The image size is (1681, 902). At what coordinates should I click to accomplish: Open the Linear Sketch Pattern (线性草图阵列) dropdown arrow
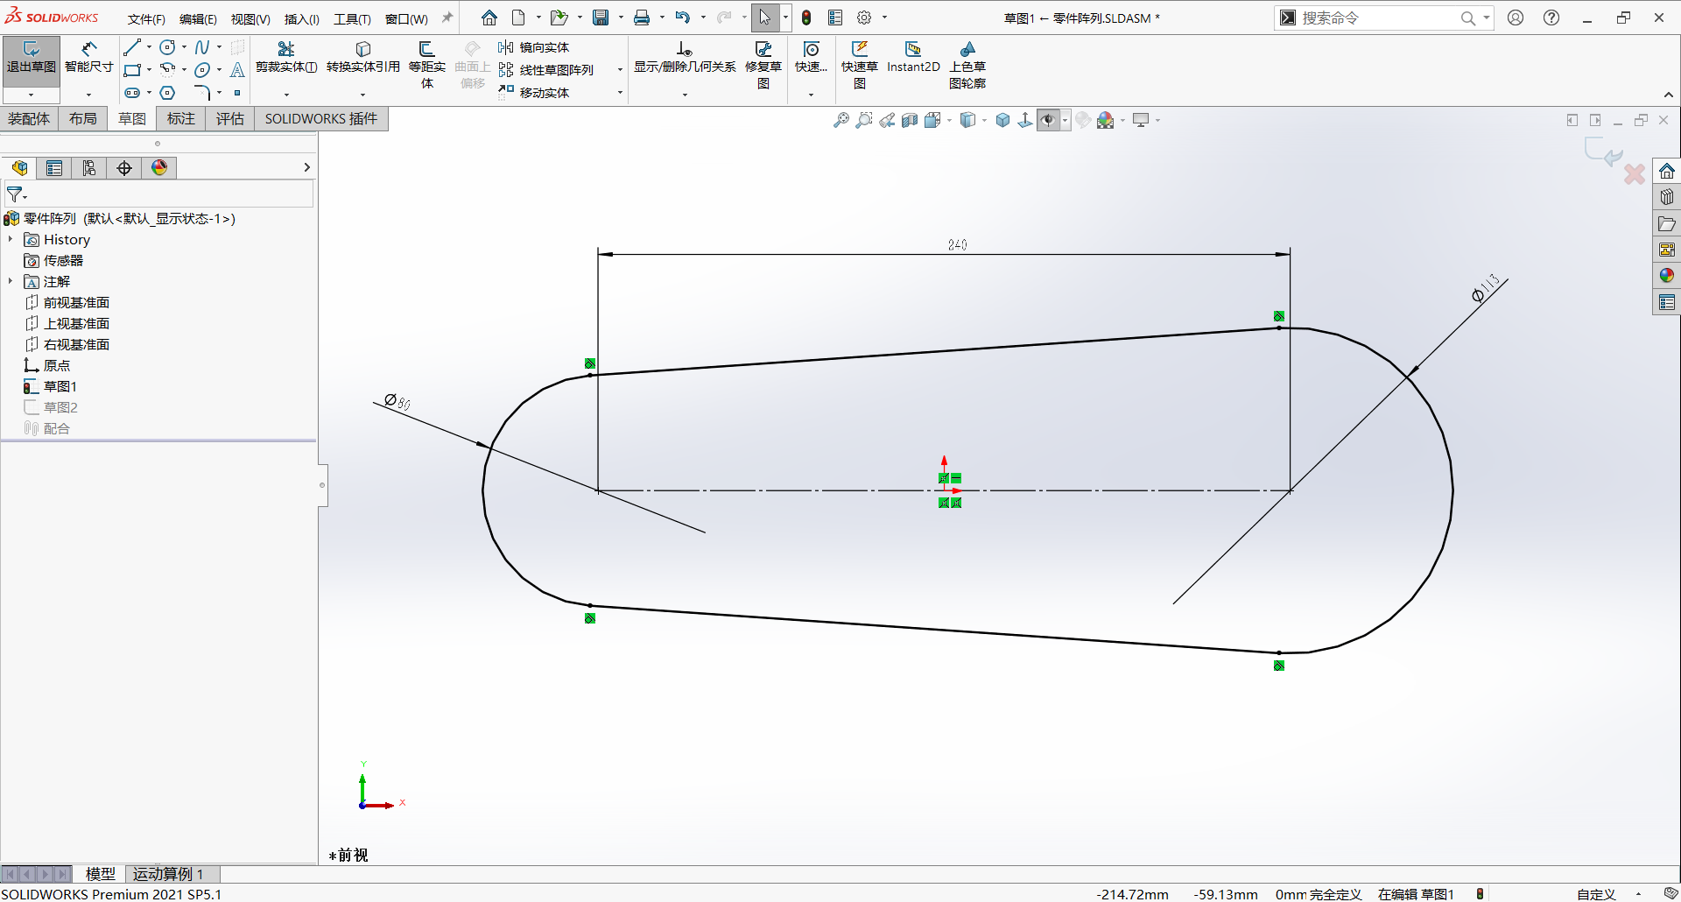(x=620, y=70)
